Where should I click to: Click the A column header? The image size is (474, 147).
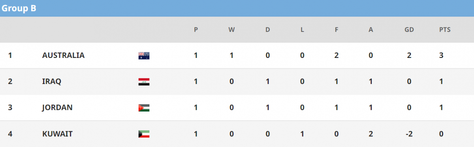pos(371,30)
